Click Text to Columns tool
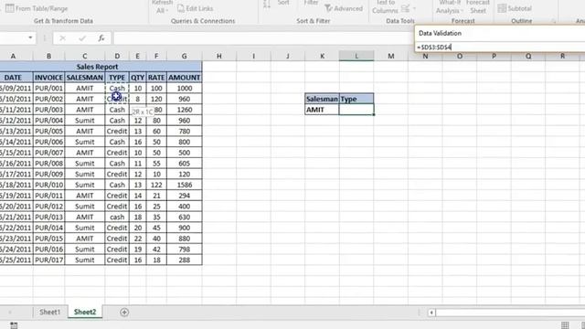The height and width of the screenshot is (329, 585). point(386,6)
